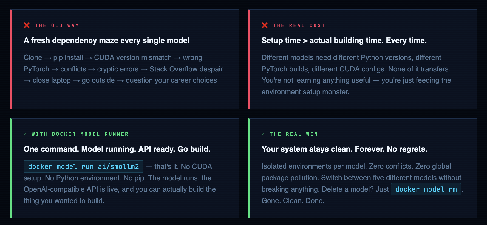Click the text 'that's it. No CUDA'
Screen dimensions: 487x225
coord(183,166)
